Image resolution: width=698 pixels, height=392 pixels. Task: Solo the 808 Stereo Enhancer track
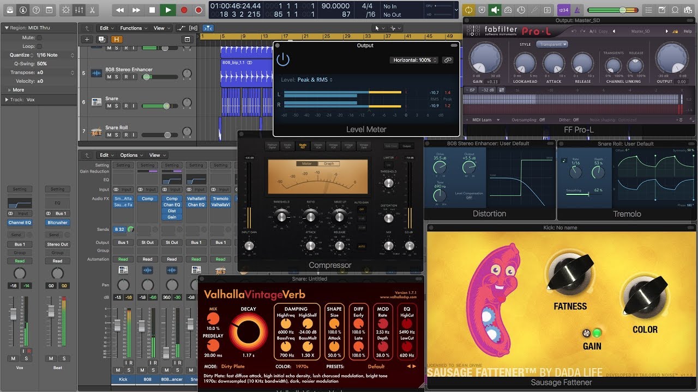pos(117,77)
